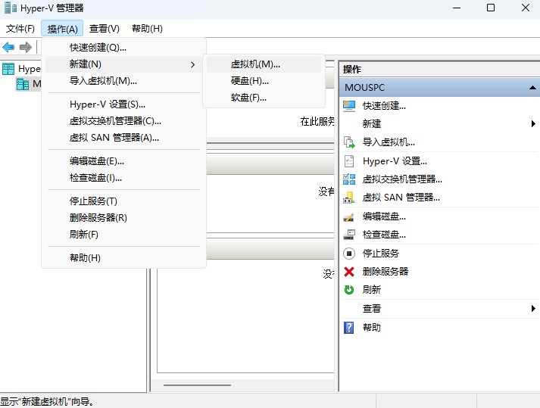Close the Hyper-V 管理器 window
The width and height of the screenshot is (540, 408).
pos(525,8)
